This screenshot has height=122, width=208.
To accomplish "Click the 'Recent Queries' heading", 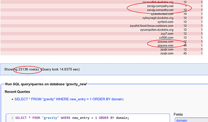I will click(17, 92).
